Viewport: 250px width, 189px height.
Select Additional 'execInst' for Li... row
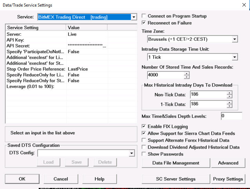(71, 57)
